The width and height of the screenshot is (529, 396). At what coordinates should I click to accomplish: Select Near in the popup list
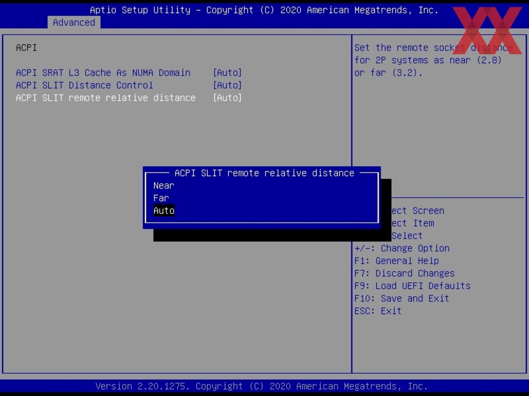pos(164,186)
